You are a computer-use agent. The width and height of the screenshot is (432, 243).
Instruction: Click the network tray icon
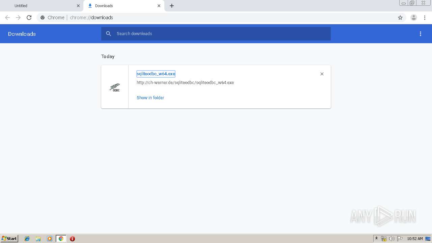tap(384, 239)
